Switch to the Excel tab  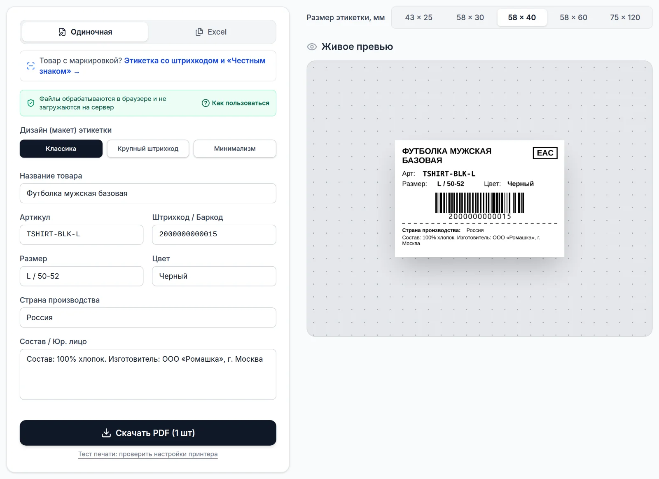(211, 32)
